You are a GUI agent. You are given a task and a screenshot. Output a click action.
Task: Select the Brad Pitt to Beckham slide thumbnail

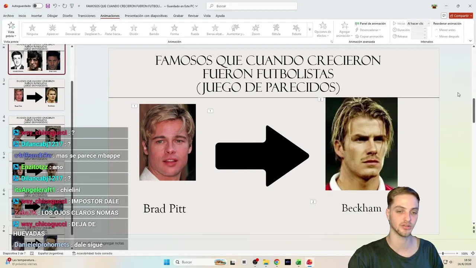click(36, 94)
